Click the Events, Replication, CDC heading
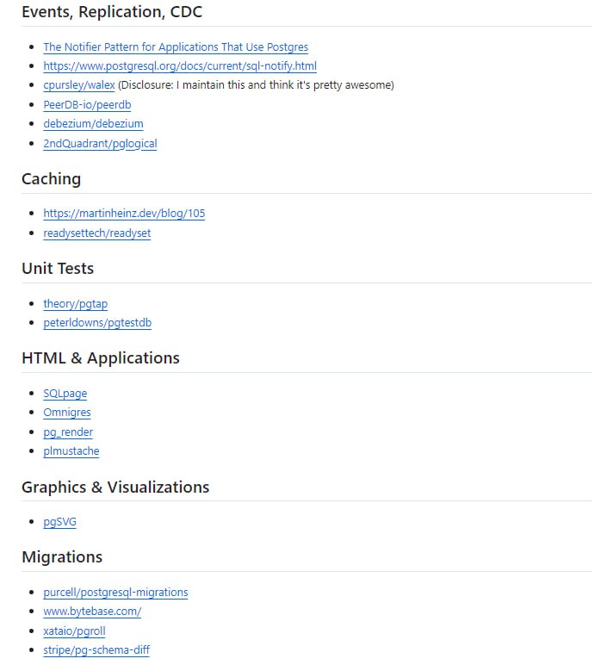607x671 pixels. 112,12
